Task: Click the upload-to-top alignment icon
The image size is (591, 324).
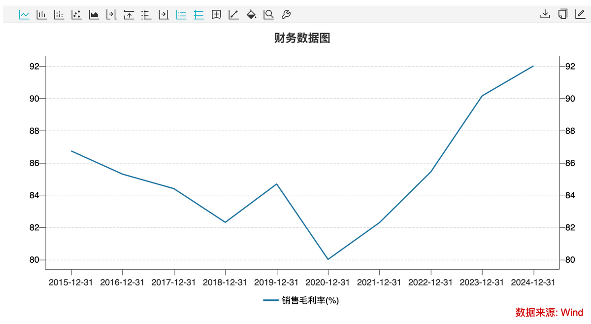Action: coord(129,14)
